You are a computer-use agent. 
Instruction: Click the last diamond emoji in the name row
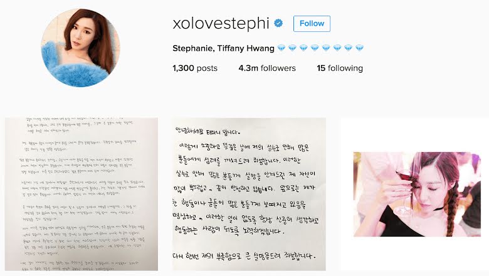(x=360, y=48)
